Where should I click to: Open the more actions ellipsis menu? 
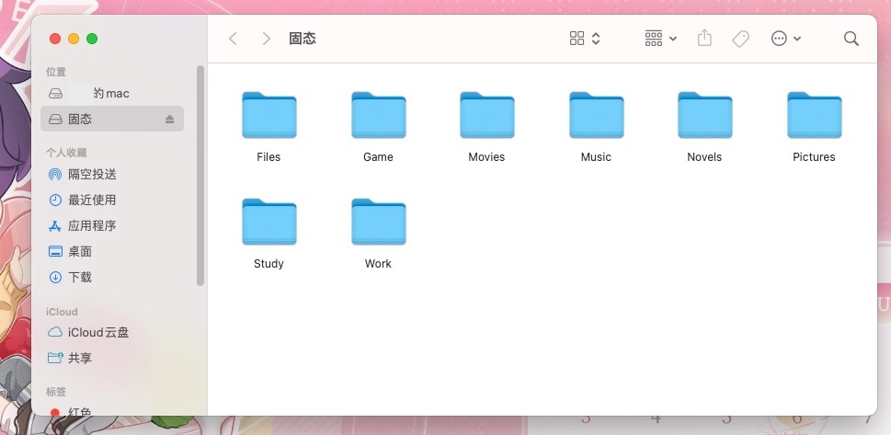tap(786, 39)
